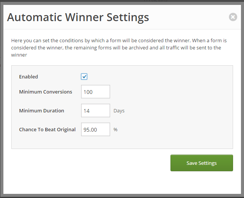Screen dimensions: 244x198
Task: Click the percent sign beside 95.00
Action: click(115, 129)
